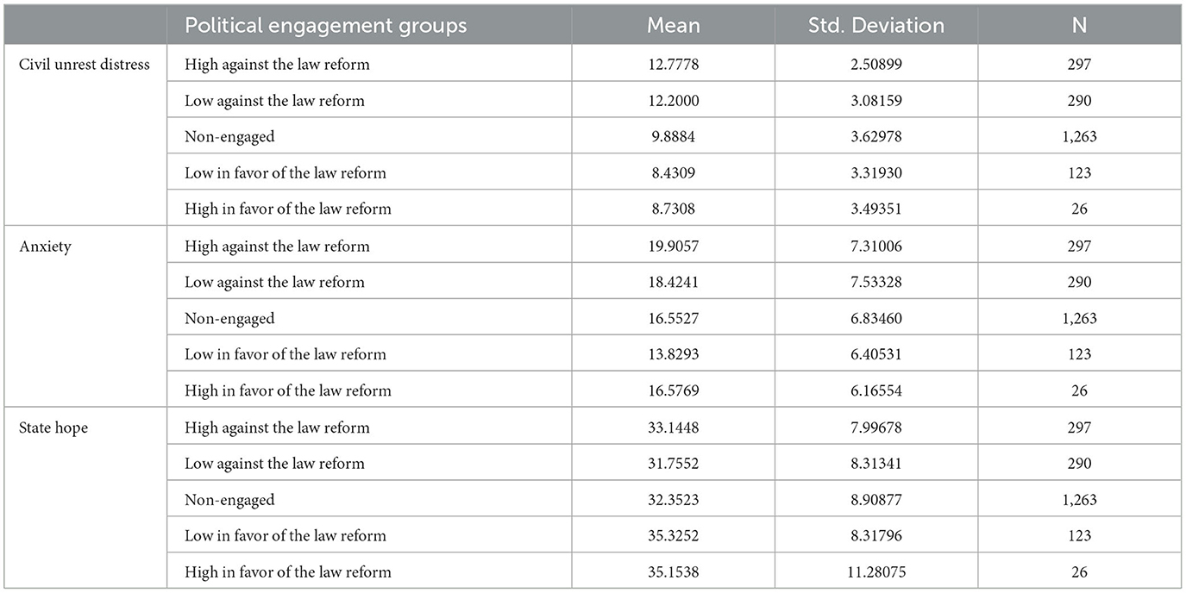Select N value 297 in the State hope section
The image size is (1186, 593).
point(1080,428)
